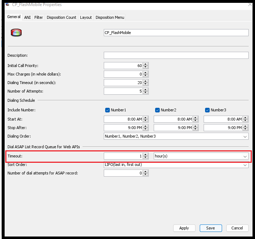Click the Dialing Timeout field showing 20
The height and width of the screenshot is (239, 255).
point(124,83)
